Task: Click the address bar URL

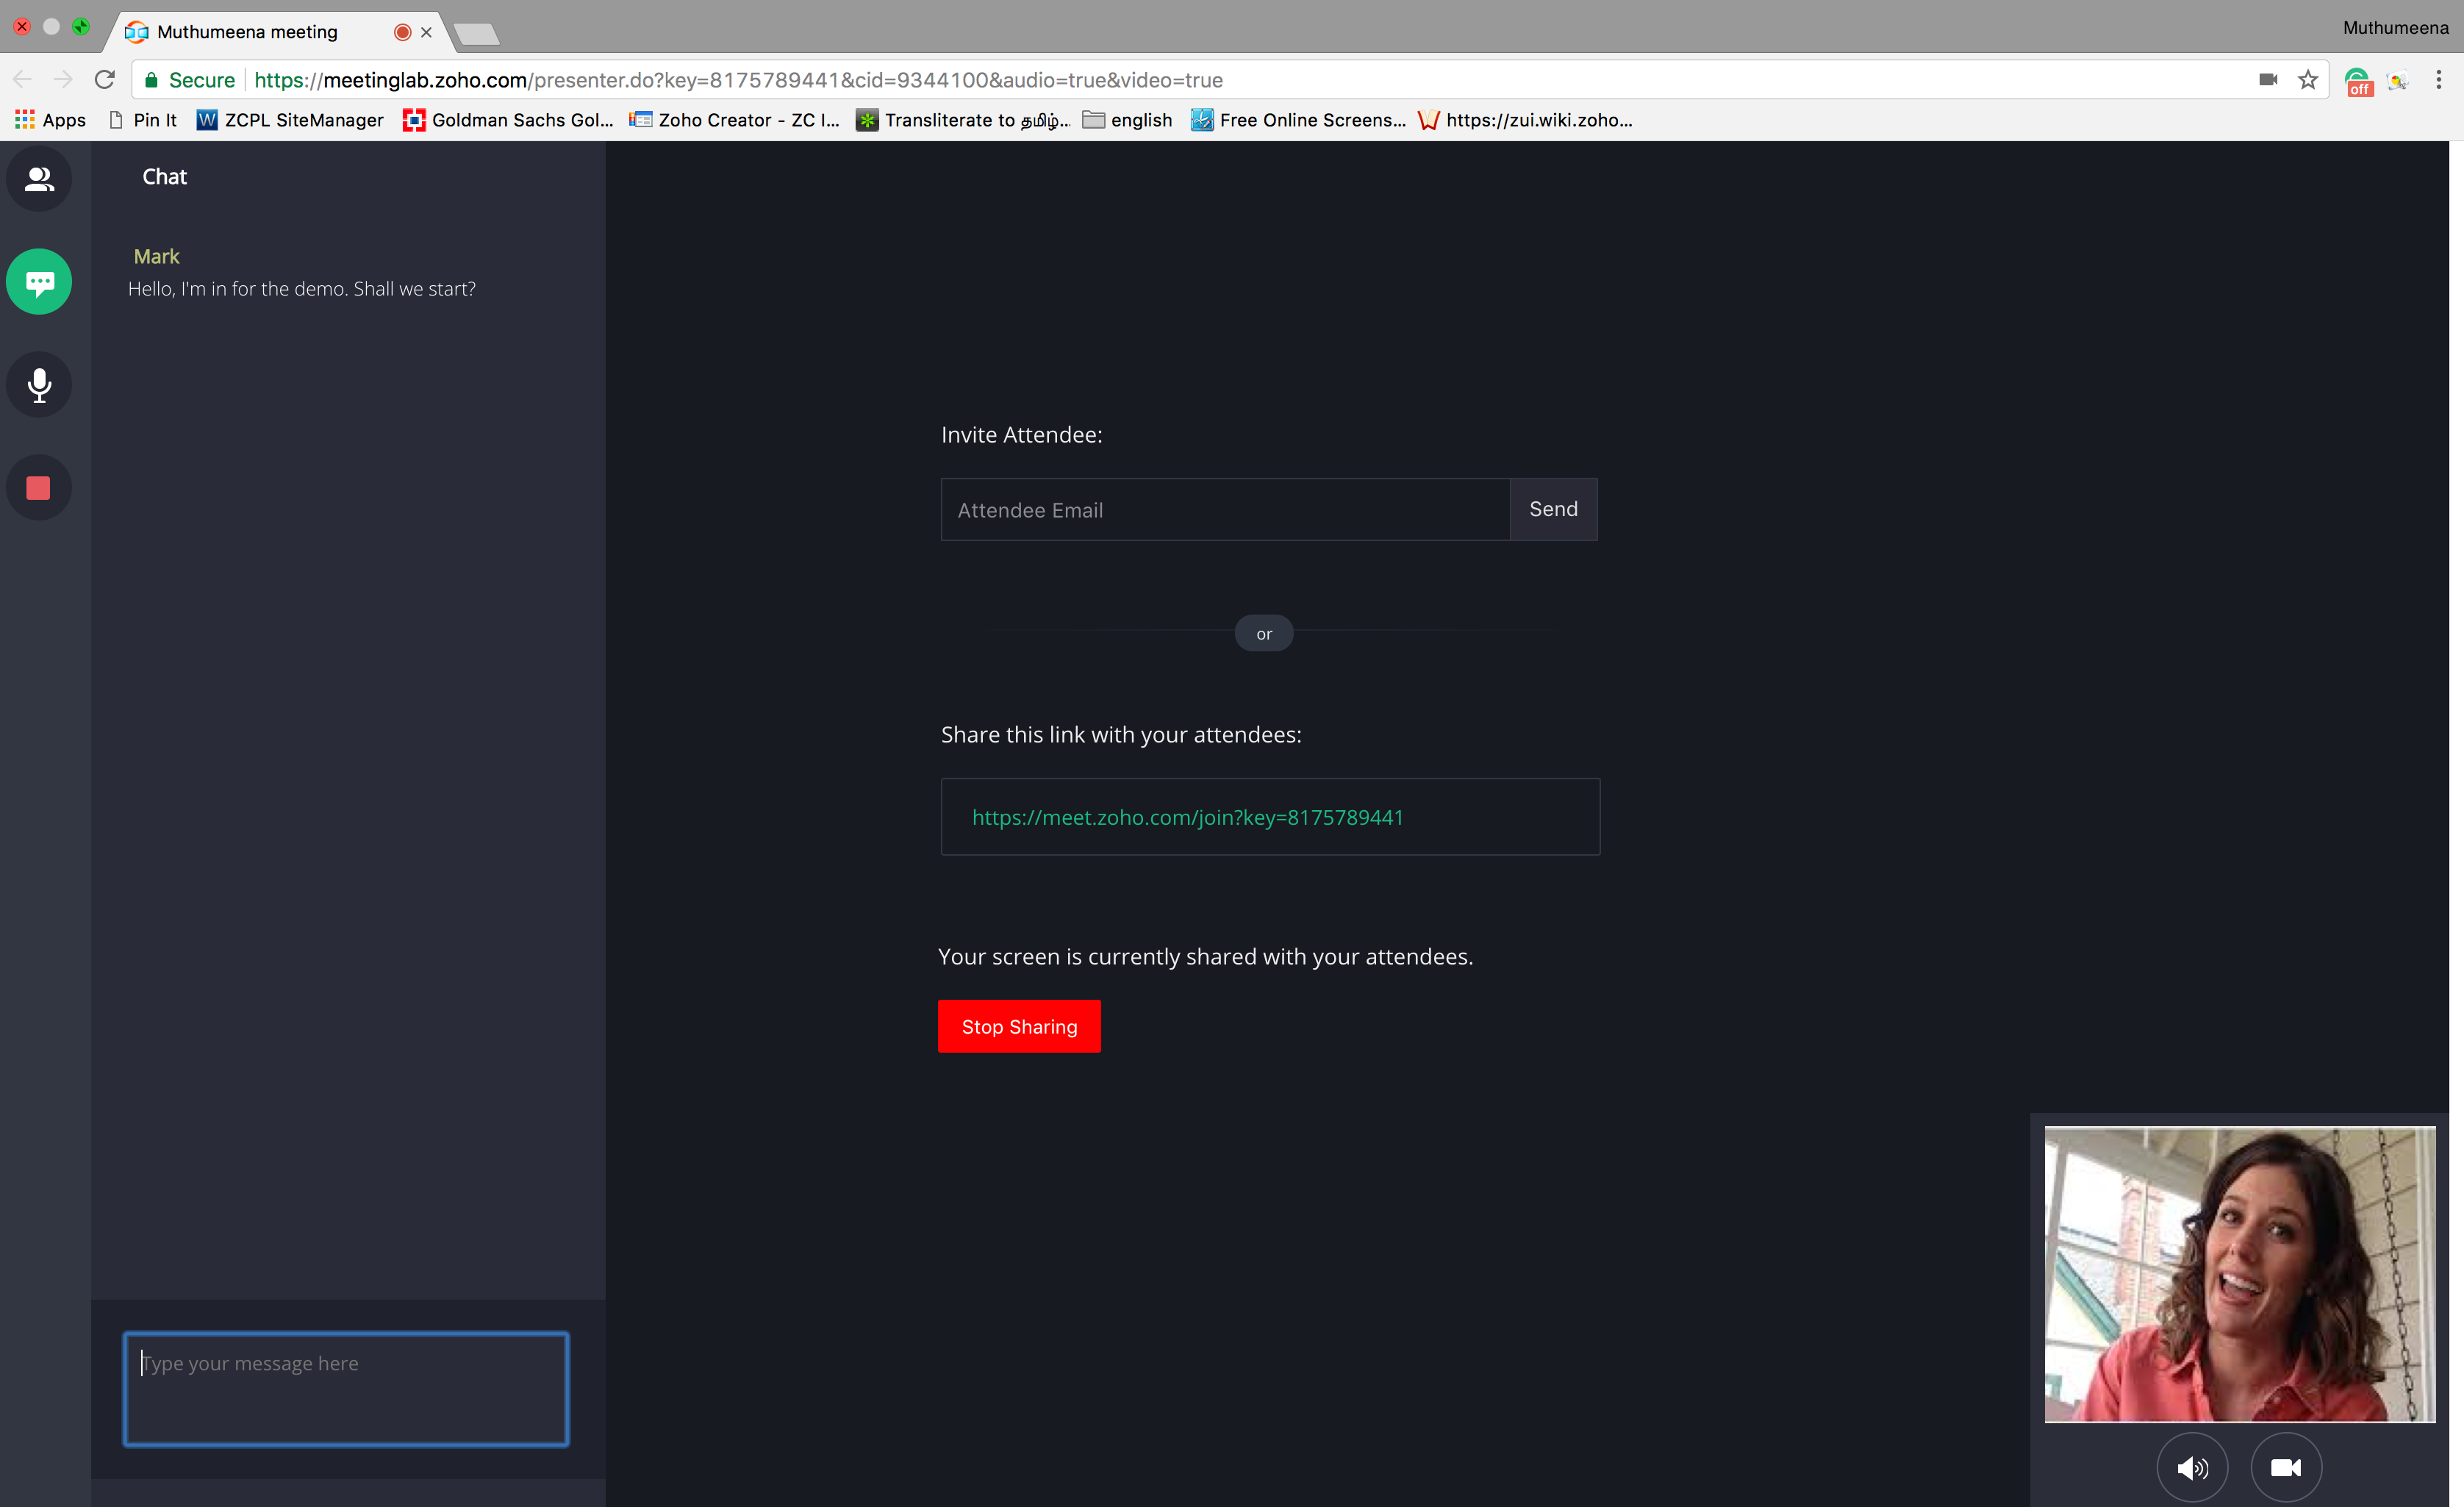Action: point(738,80)
